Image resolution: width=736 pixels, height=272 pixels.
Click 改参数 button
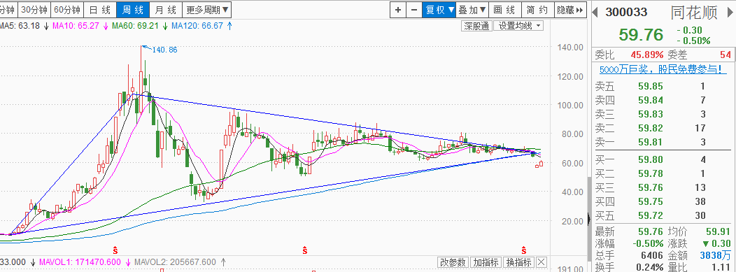coord(453,262)
